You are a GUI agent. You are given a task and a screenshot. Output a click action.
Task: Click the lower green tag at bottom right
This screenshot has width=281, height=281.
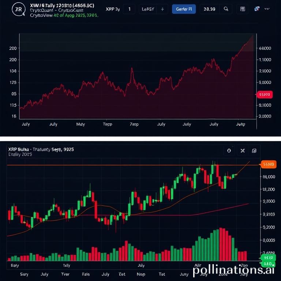click(268, 264)
